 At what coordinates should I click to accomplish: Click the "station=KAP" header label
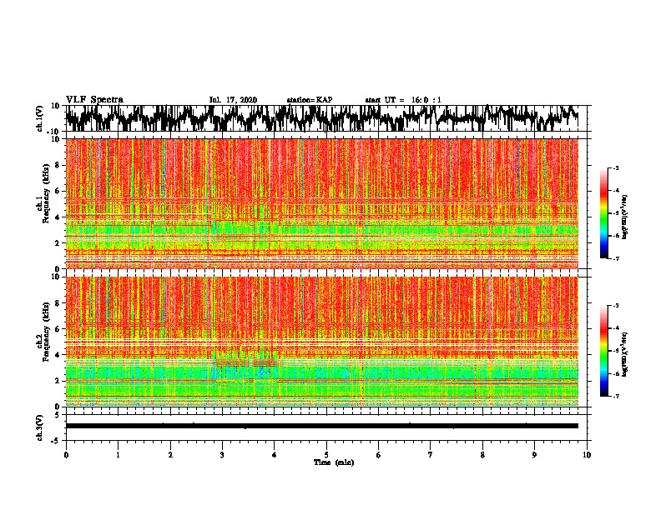click(x=310, y=100)
